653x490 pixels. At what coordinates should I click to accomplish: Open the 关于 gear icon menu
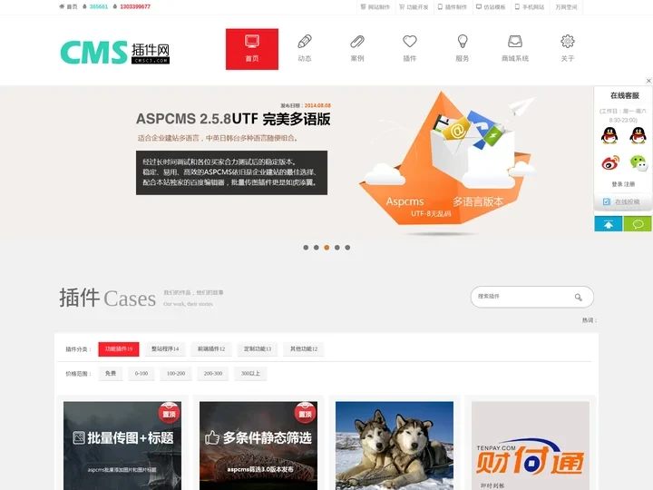point(568,49)
